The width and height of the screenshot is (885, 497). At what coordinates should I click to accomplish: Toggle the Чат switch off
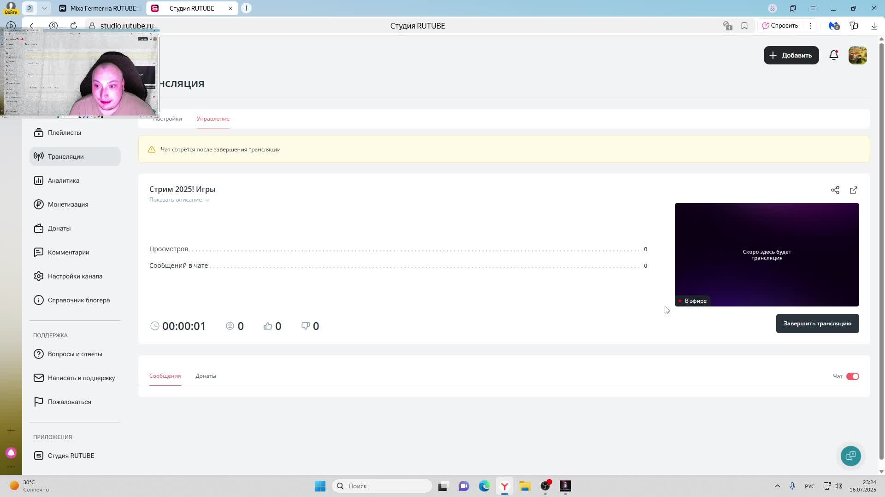(852, 376)
